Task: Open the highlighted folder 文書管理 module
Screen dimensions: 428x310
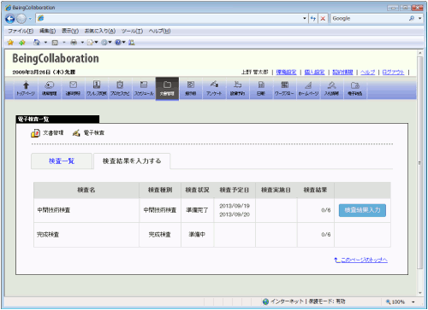Action: pyautogui.click(x=167, y=89)
